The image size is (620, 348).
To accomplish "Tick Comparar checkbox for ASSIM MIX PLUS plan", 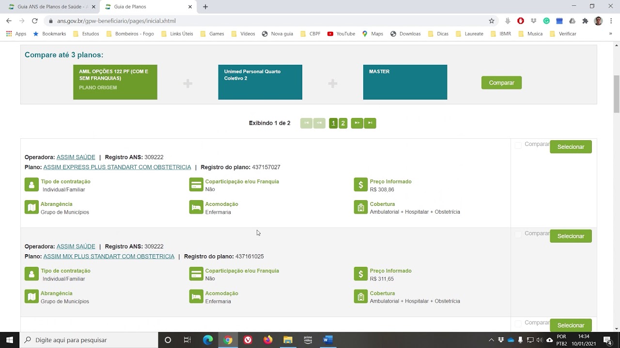I will tap(518, 234).
